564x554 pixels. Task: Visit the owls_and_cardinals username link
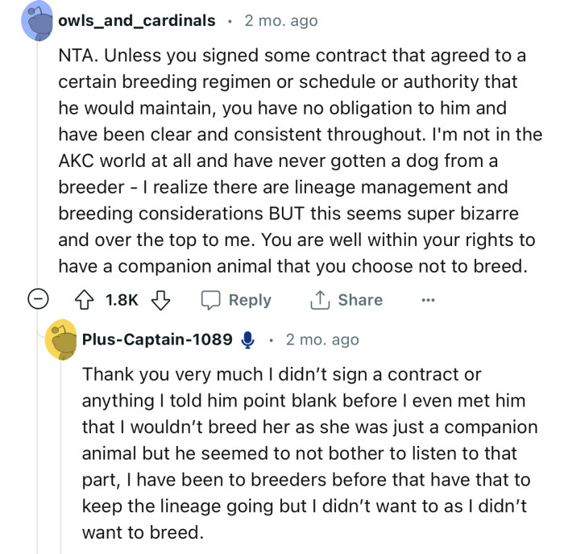point(137,21)
